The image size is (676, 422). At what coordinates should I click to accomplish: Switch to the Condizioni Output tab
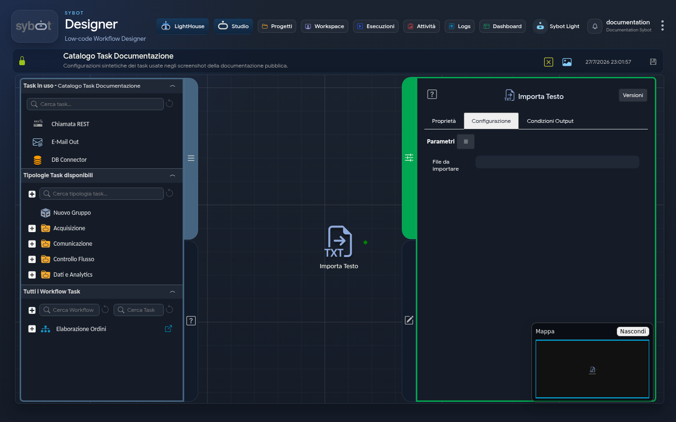[550, 121]
